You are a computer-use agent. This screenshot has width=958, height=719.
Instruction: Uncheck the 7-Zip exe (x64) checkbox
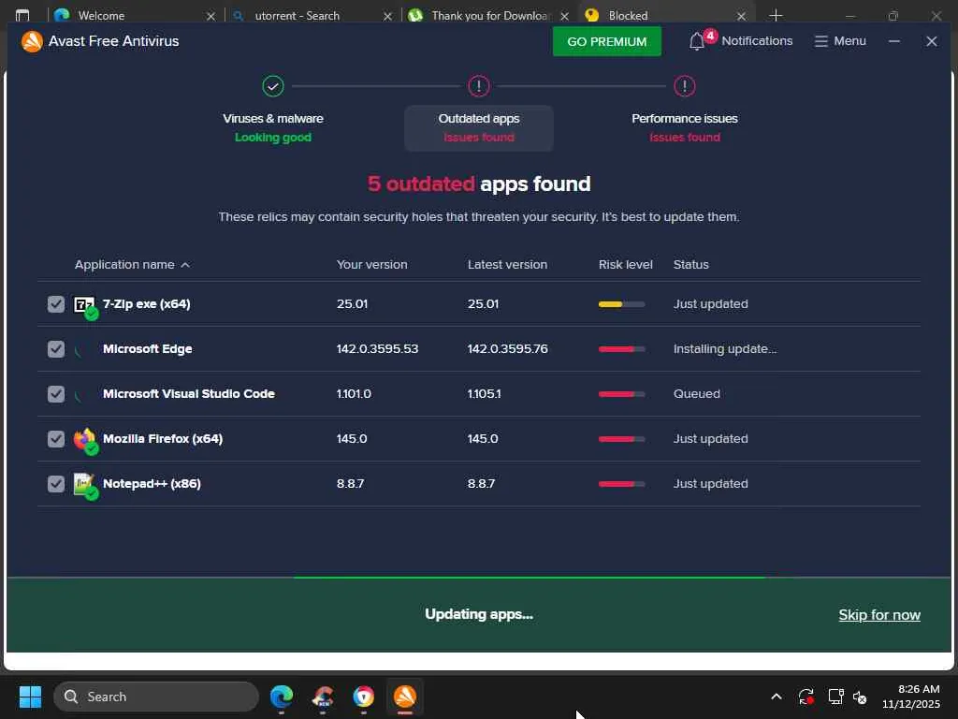click(55, 304)
